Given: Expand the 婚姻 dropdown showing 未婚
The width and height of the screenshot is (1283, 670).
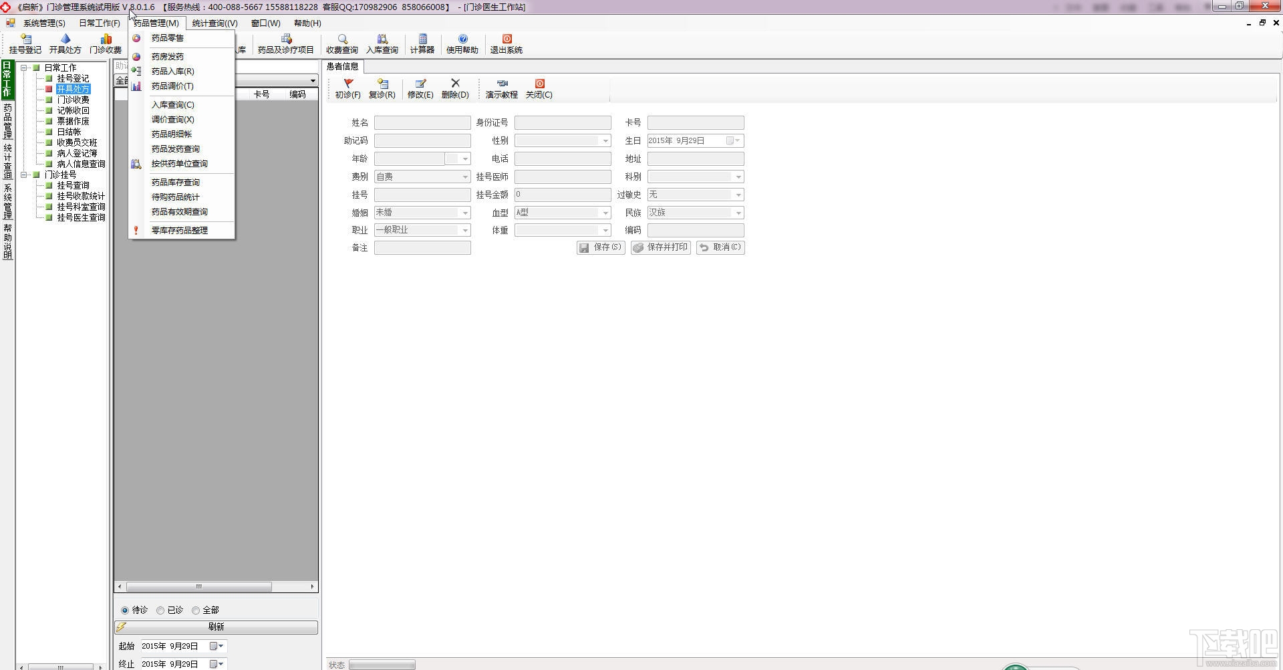Looking at the screenshot, I should point(465,213).
